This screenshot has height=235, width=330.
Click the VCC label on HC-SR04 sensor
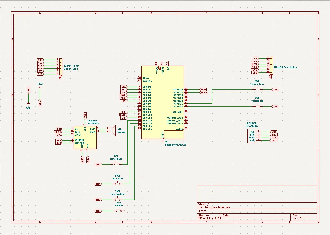pos(273,132)
